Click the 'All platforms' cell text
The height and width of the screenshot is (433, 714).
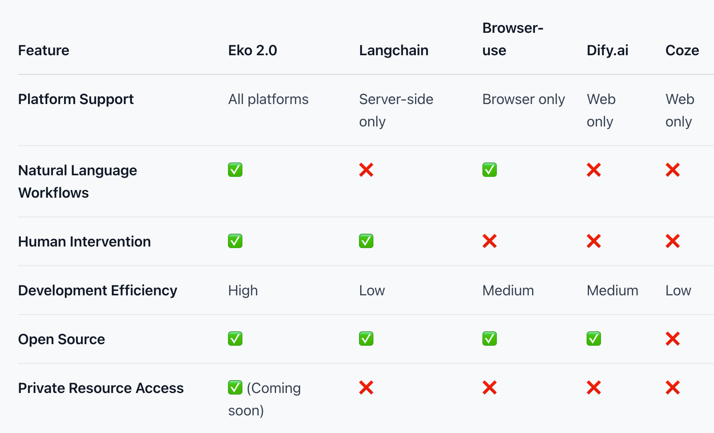pyautogui.click(x=268, y=99)
